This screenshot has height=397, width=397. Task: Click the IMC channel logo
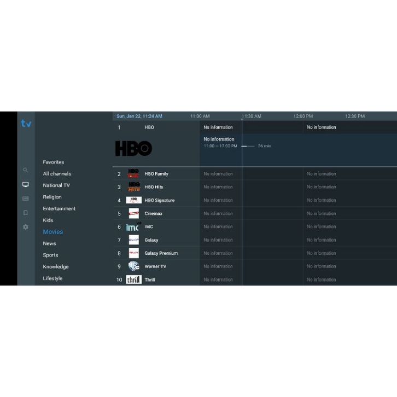click(133, 227)
